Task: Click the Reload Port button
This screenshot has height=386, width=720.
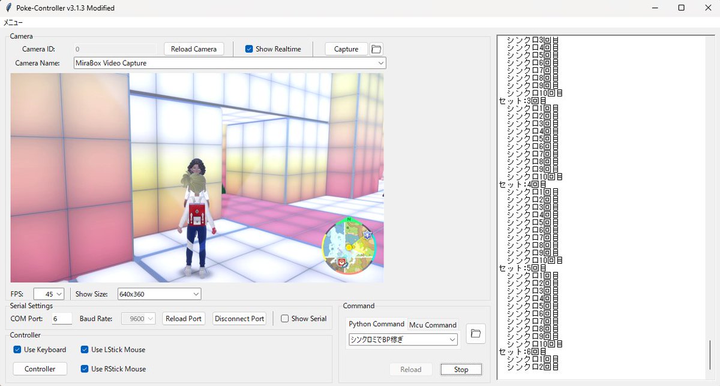Action: pyautogui.click(x=184, y=319)
